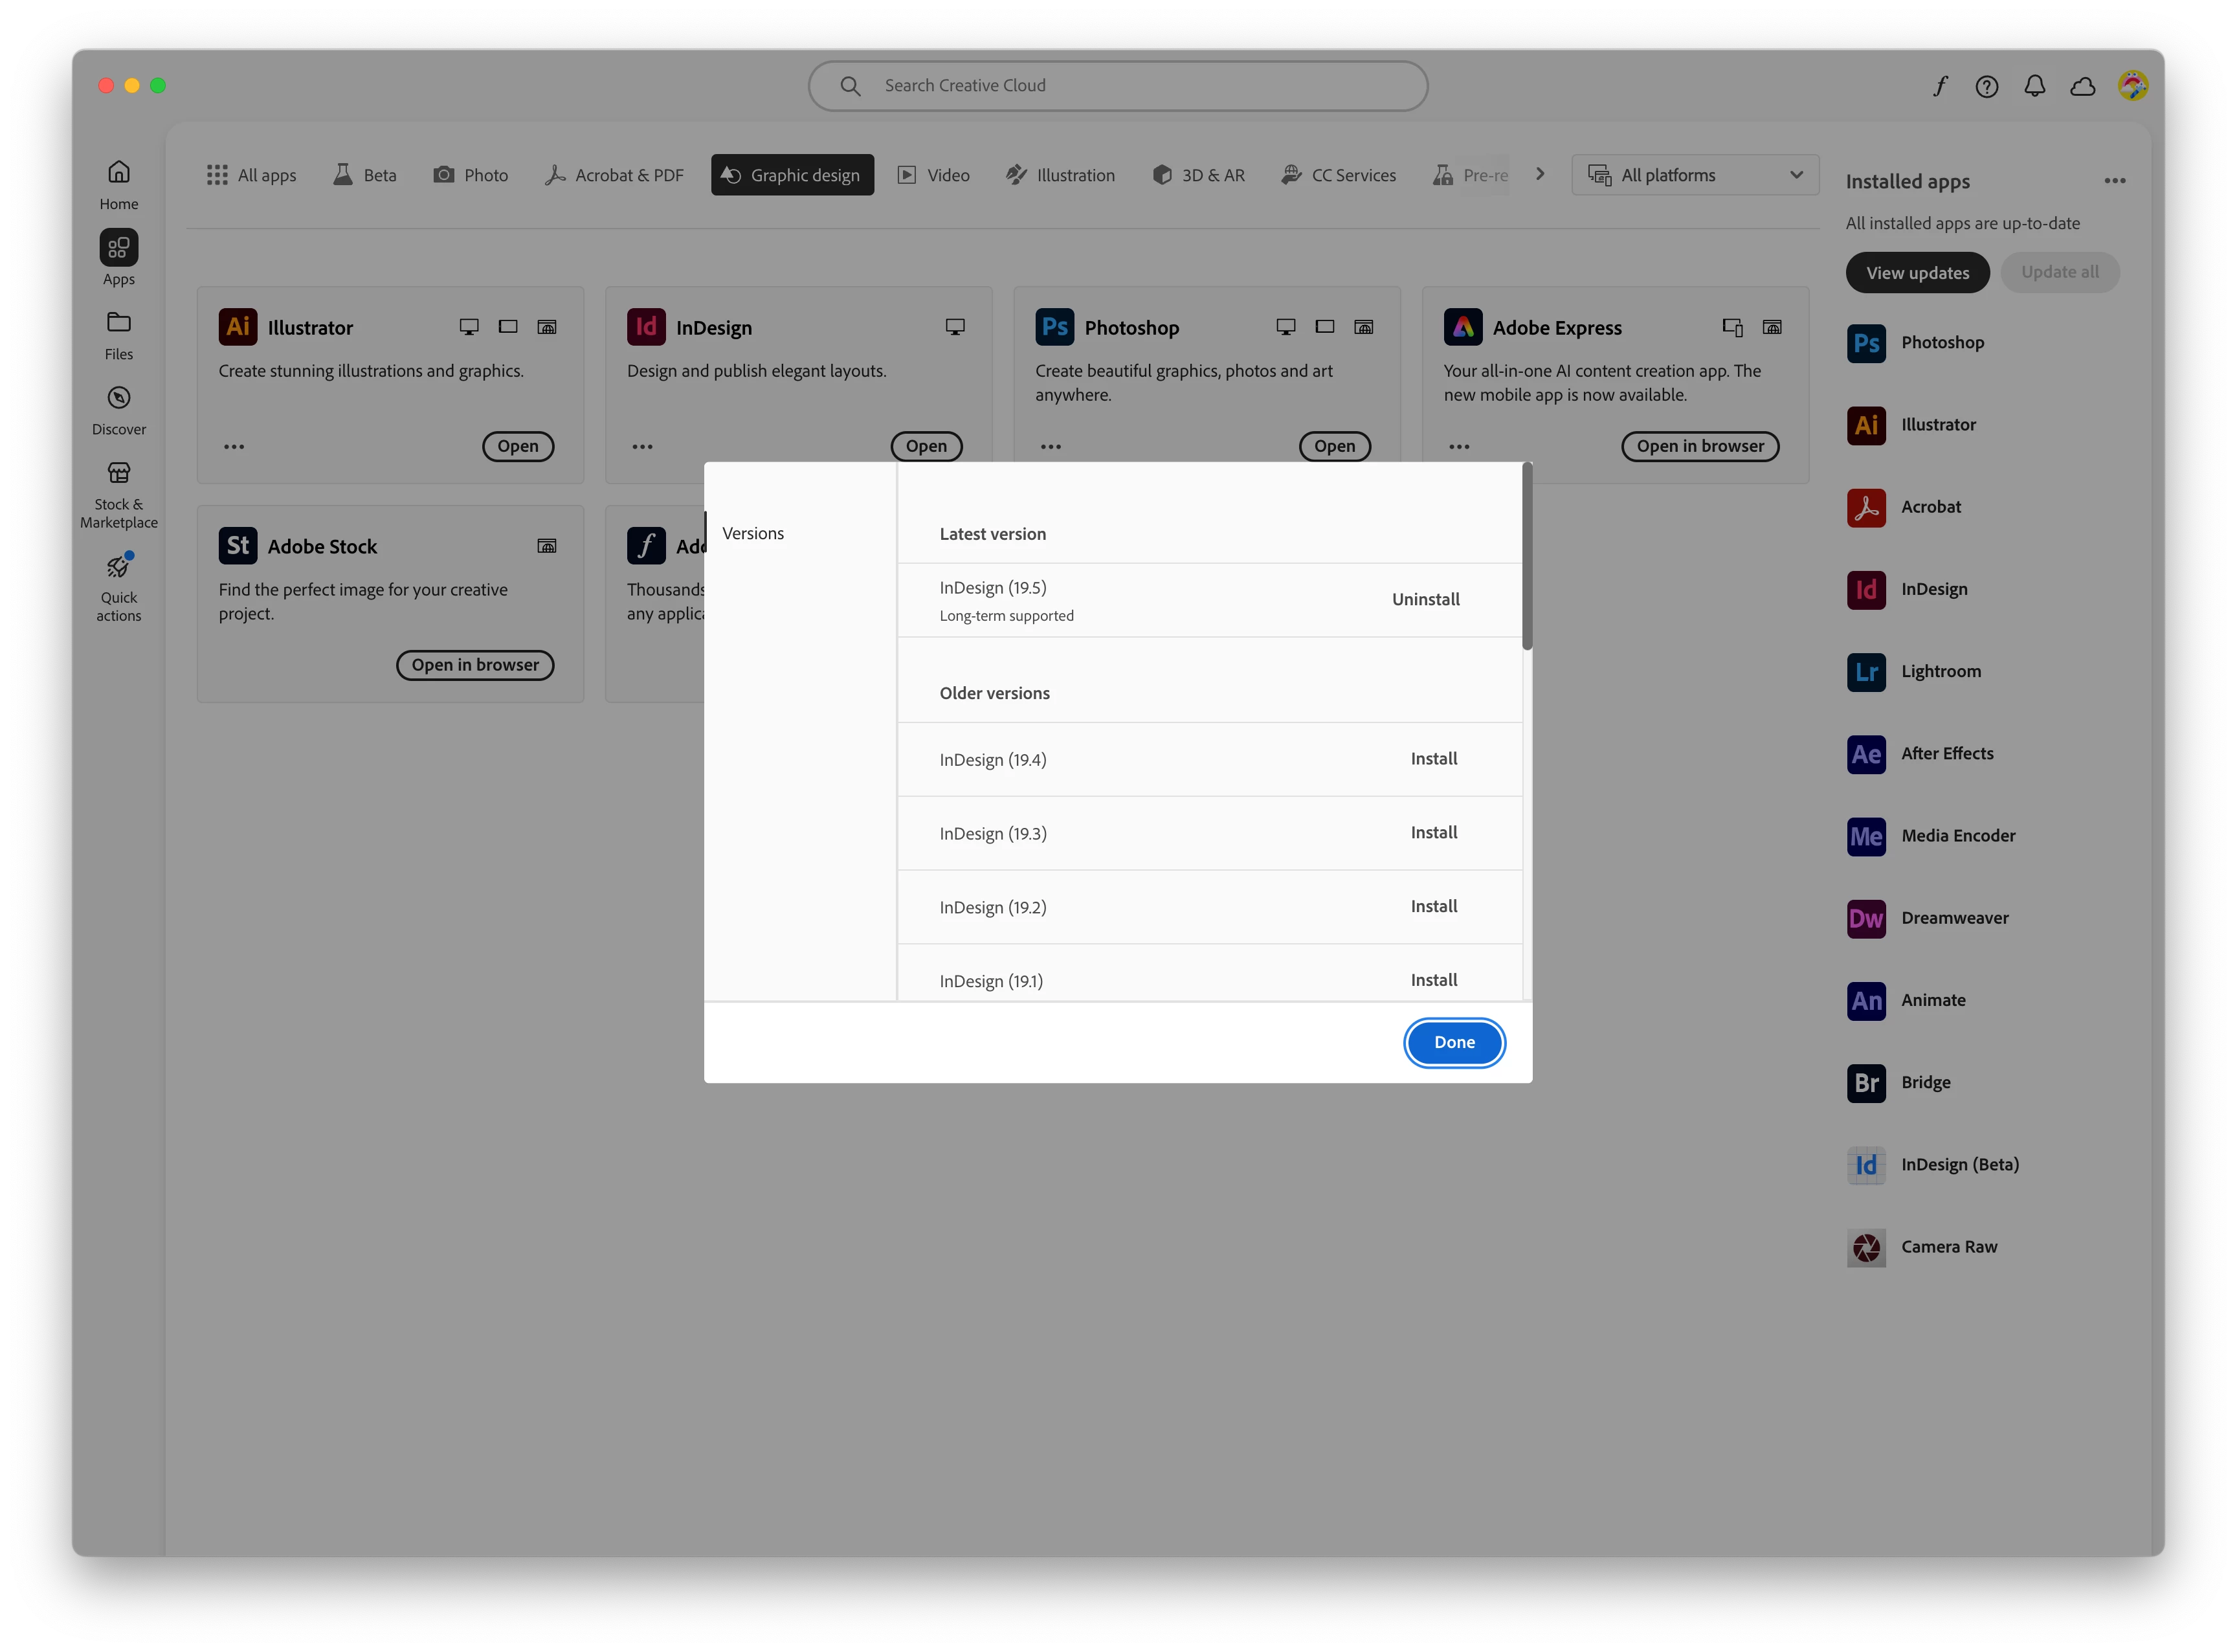Screen dimensions: 2237x1652
Task: Click the Search Creative Cloud field
Action: click(x=1117, y=86)
